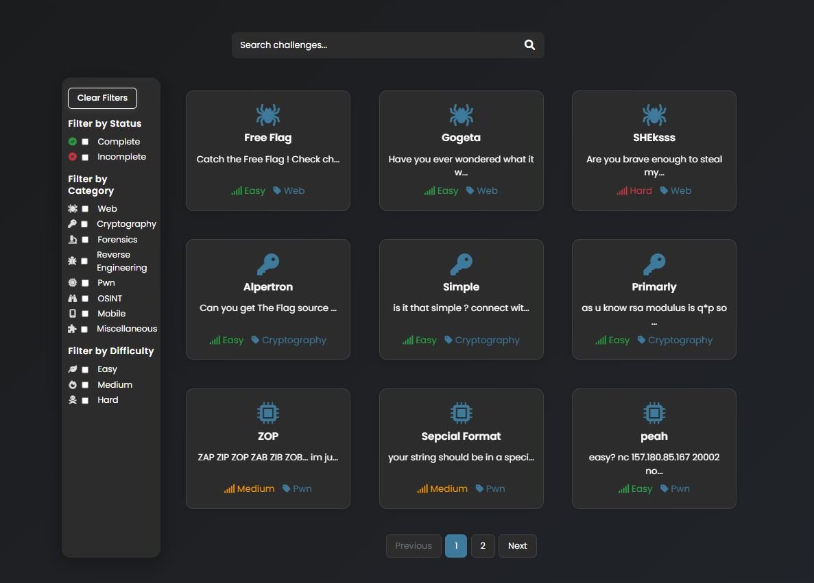This screenshot has height=583, width=814.
Task: Click the spider icon on Gogeta card
Action: [461, 114]
